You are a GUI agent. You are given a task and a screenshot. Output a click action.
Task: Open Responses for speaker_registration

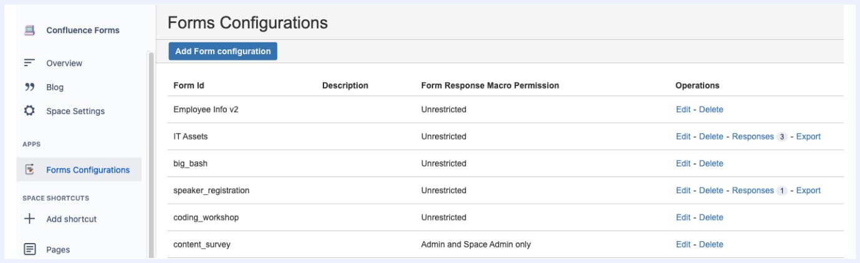click(753, 191)
